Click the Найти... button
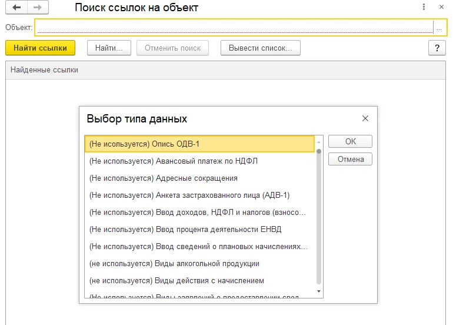The height and width of the screenshot is (325, 453). click(x=109, y=48)
